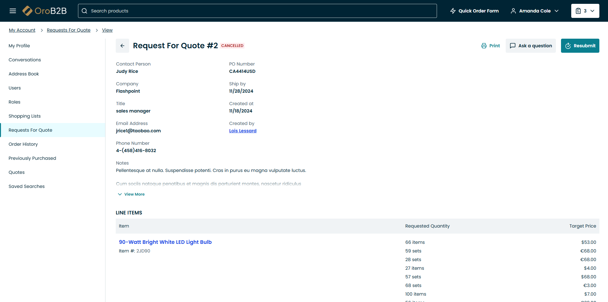This screenshot has width=608, height=302.
Task: Resubmit the request for quote
Action: pos(580,46)
